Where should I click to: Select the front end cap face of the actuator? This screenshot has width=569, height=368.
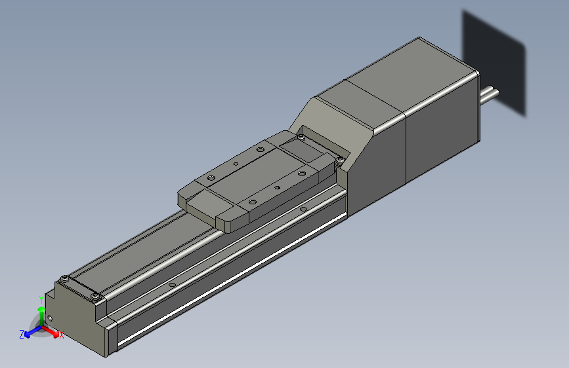tap(77, 319)
